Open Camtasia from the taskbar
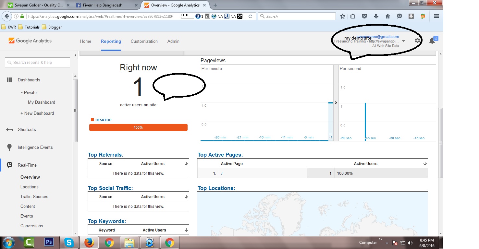Image resolution: width=479 pixels, height=249 pixels. 29,243
